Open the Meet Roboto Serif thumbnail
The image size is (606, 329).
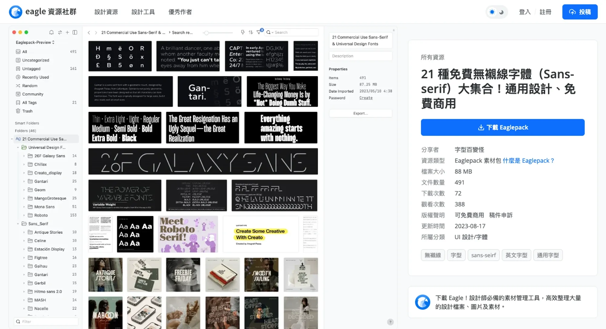188,234
